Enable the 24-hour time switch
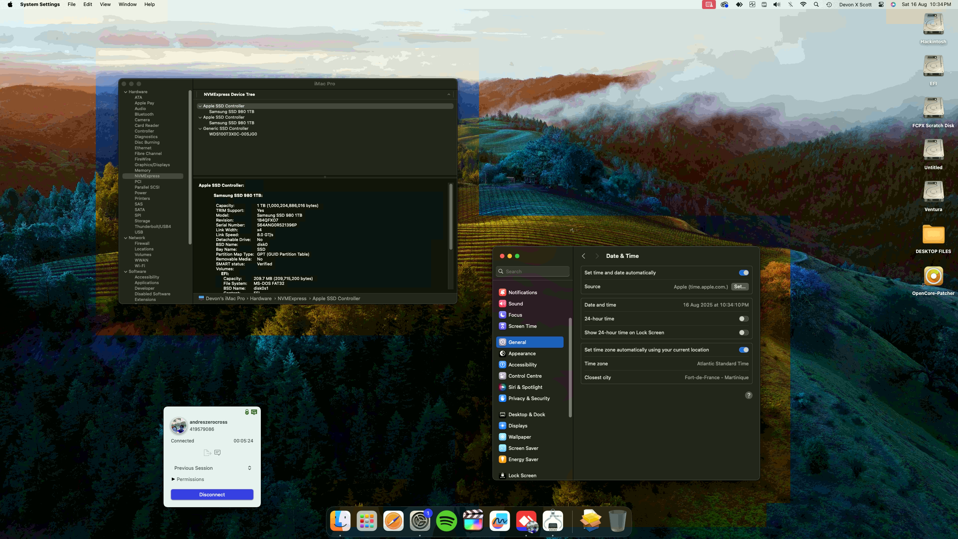 (x=744, y=319)
